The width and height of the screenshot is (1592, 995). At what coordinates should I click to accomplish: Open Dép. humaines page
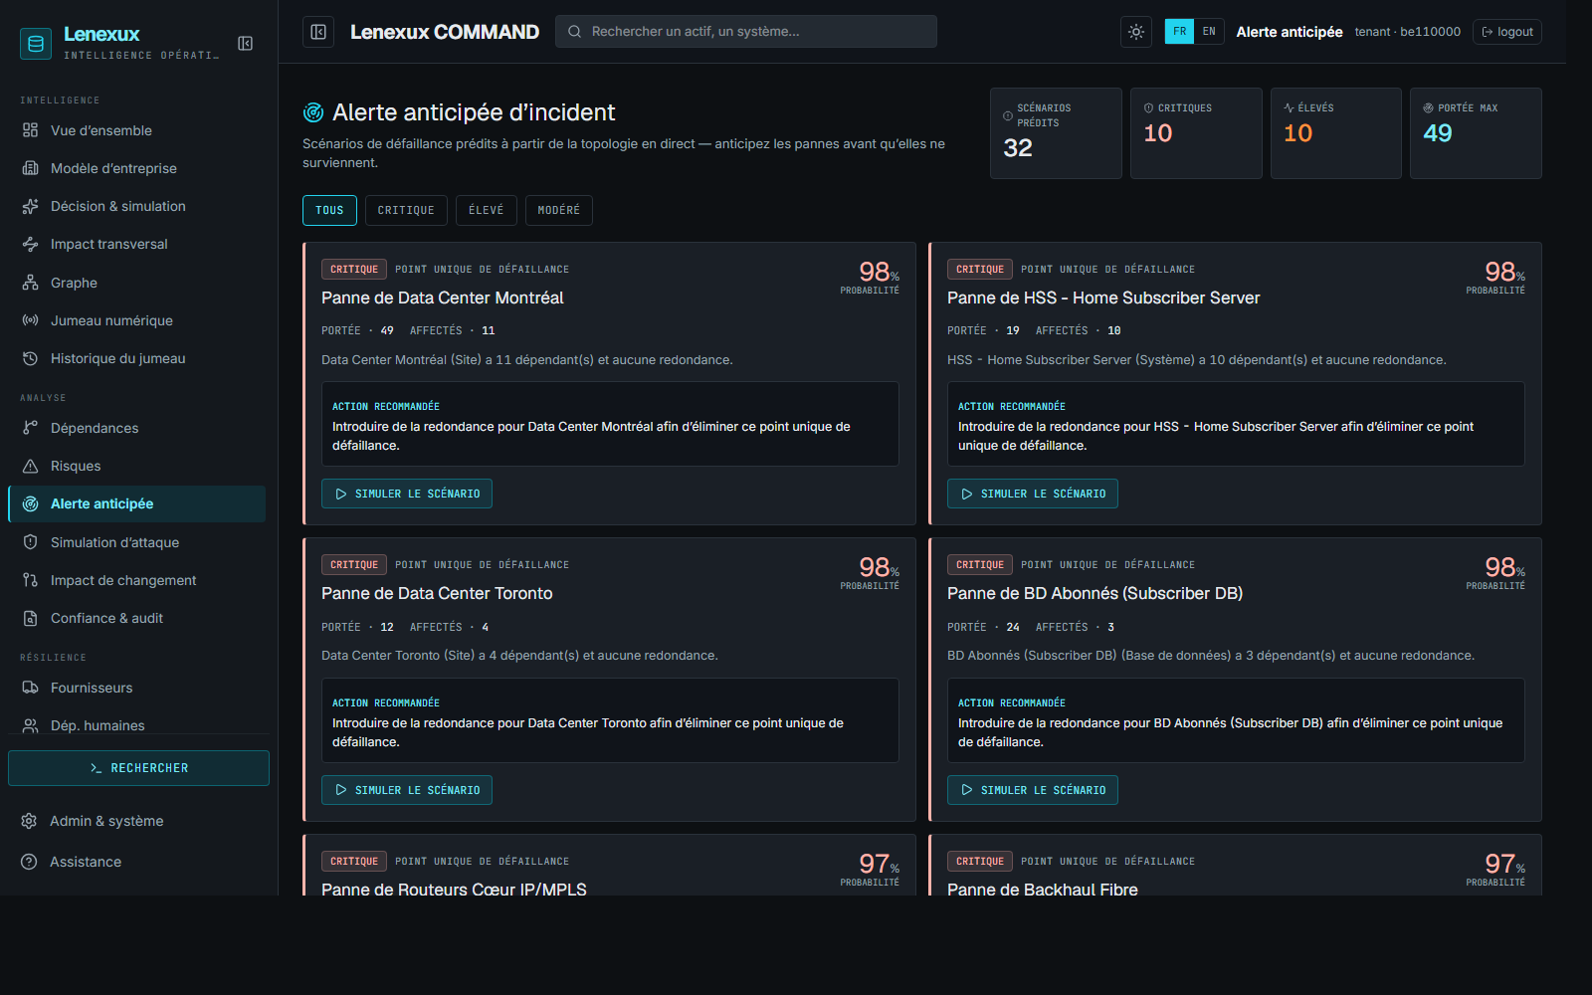137,723
